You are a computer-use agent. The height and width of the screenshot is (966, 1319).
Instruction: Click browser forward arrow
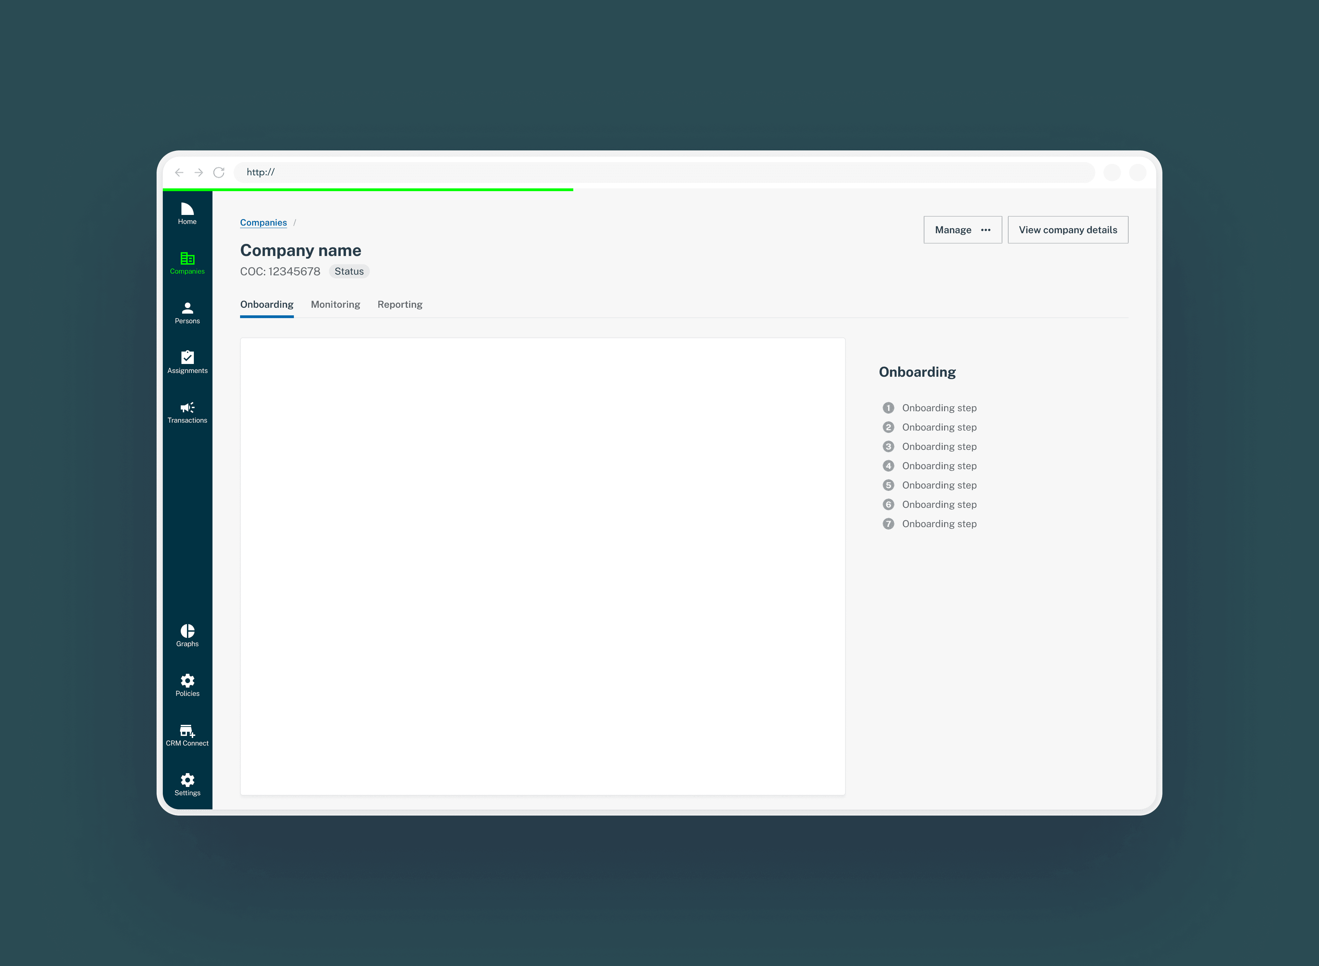(x=199, y=172)
